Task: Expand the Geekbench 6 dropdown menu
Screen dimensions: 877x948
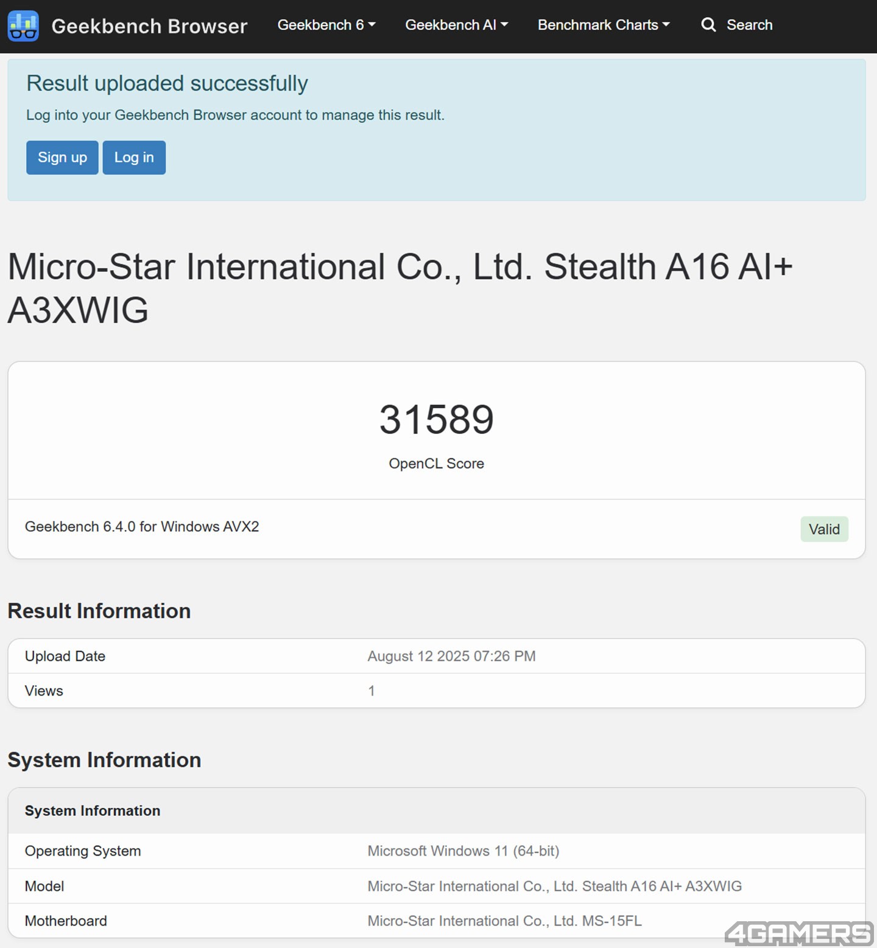Action: (326, 25)
